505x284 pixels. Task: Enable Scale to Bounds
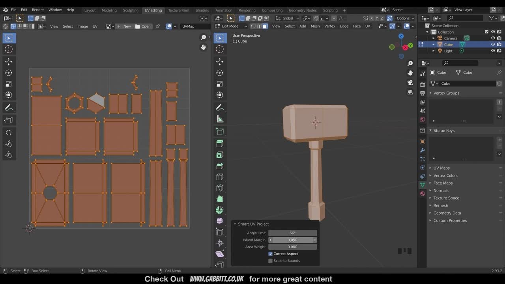[271, 260]
